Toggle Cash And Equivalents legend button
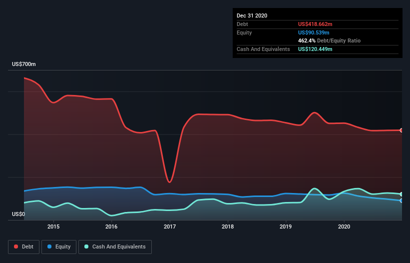The image size is (410, 263). point(115,247)
